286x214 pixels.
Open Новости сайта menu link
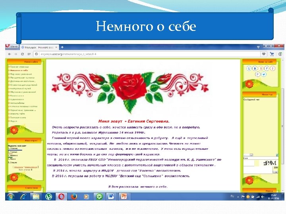(x=17, y=114)
